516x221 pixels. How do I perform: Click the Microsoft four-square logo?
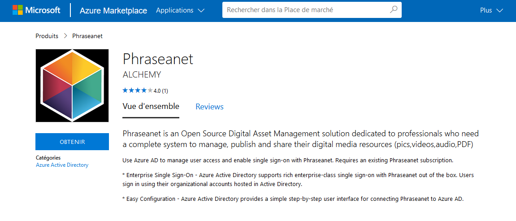[17, 10]
